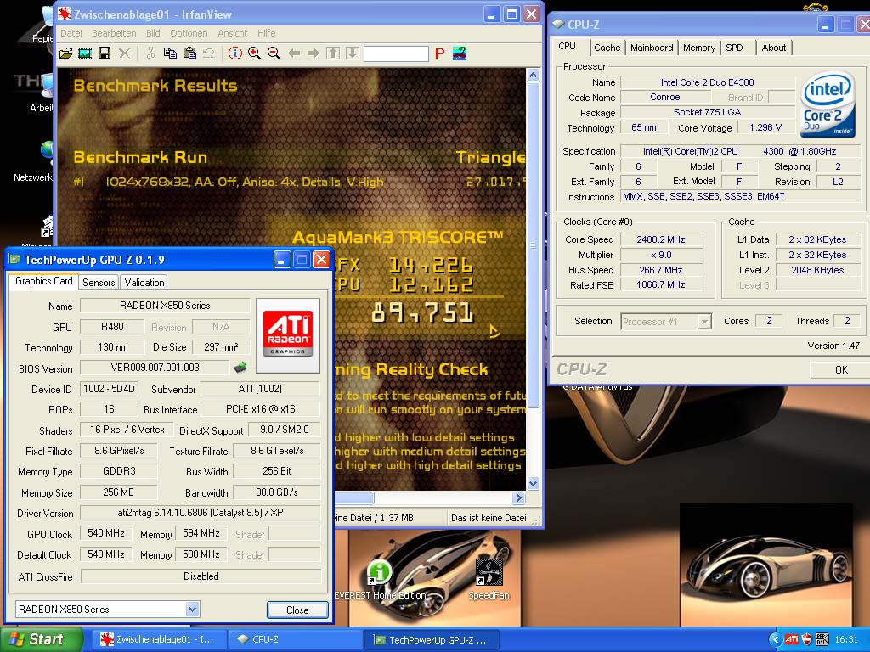Click the OK button in CPU-Z
This screenshot has width=870, height=652.
pyautogui.click(x=841, y=370)
